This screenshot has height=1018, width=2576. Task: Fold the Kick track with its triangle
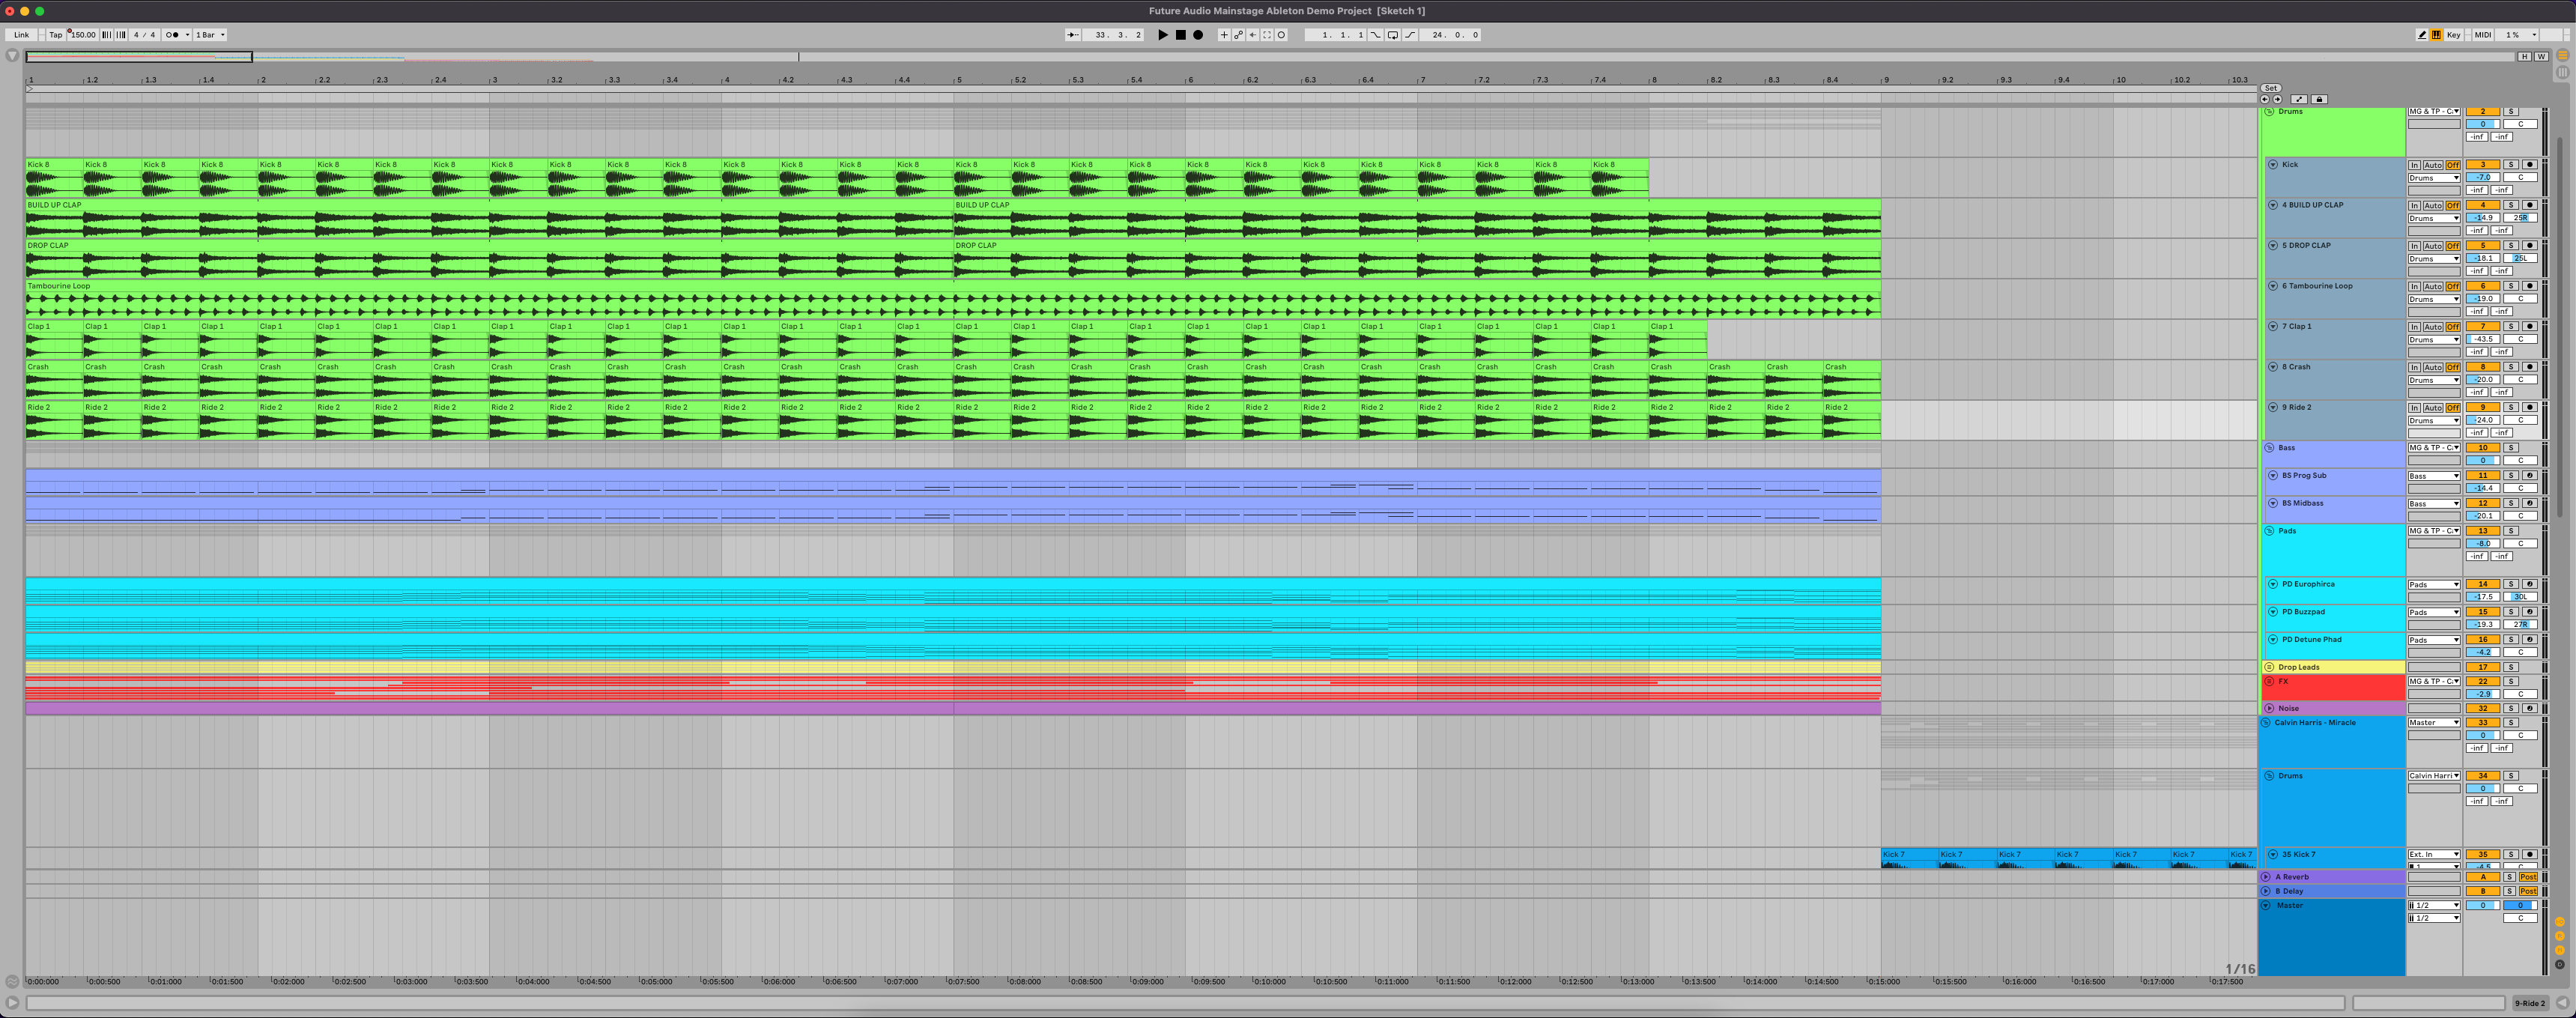(2273, 165)
